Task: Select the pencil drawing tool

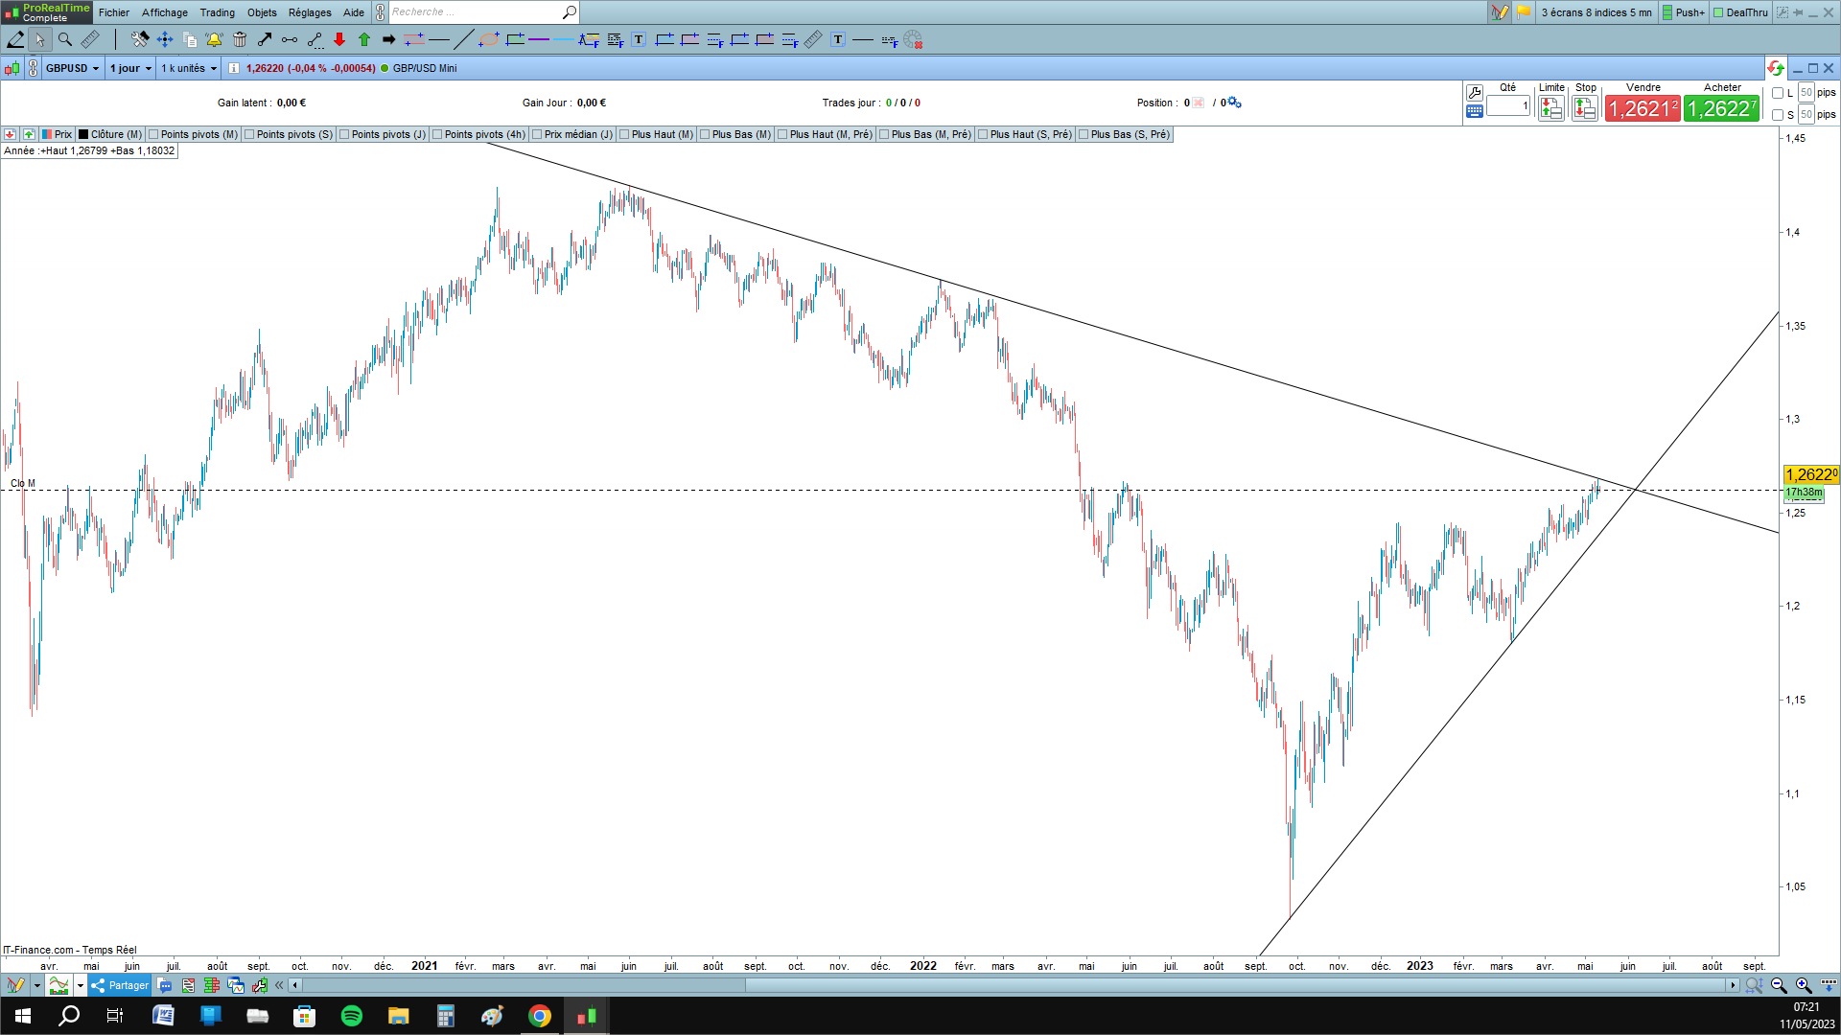Action: point(15,39)
